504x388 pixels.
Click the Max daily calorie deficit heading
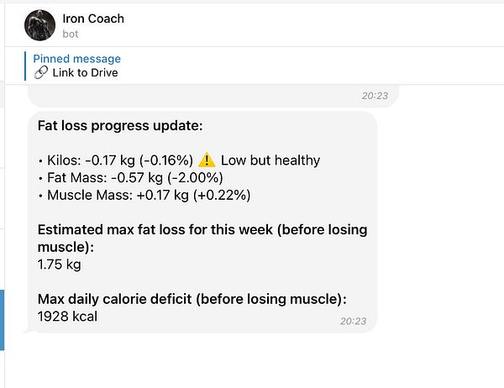192,299
